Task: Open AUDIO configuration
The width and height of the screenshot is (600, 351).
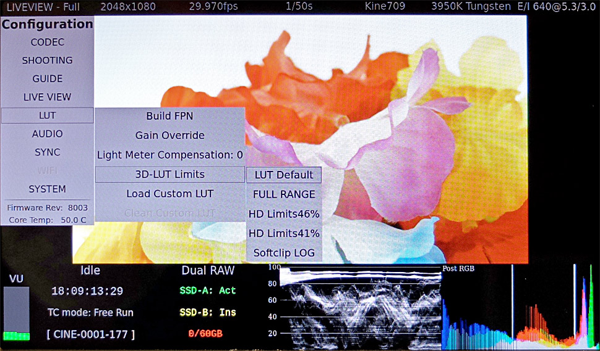Action: (x=47, y=133)
